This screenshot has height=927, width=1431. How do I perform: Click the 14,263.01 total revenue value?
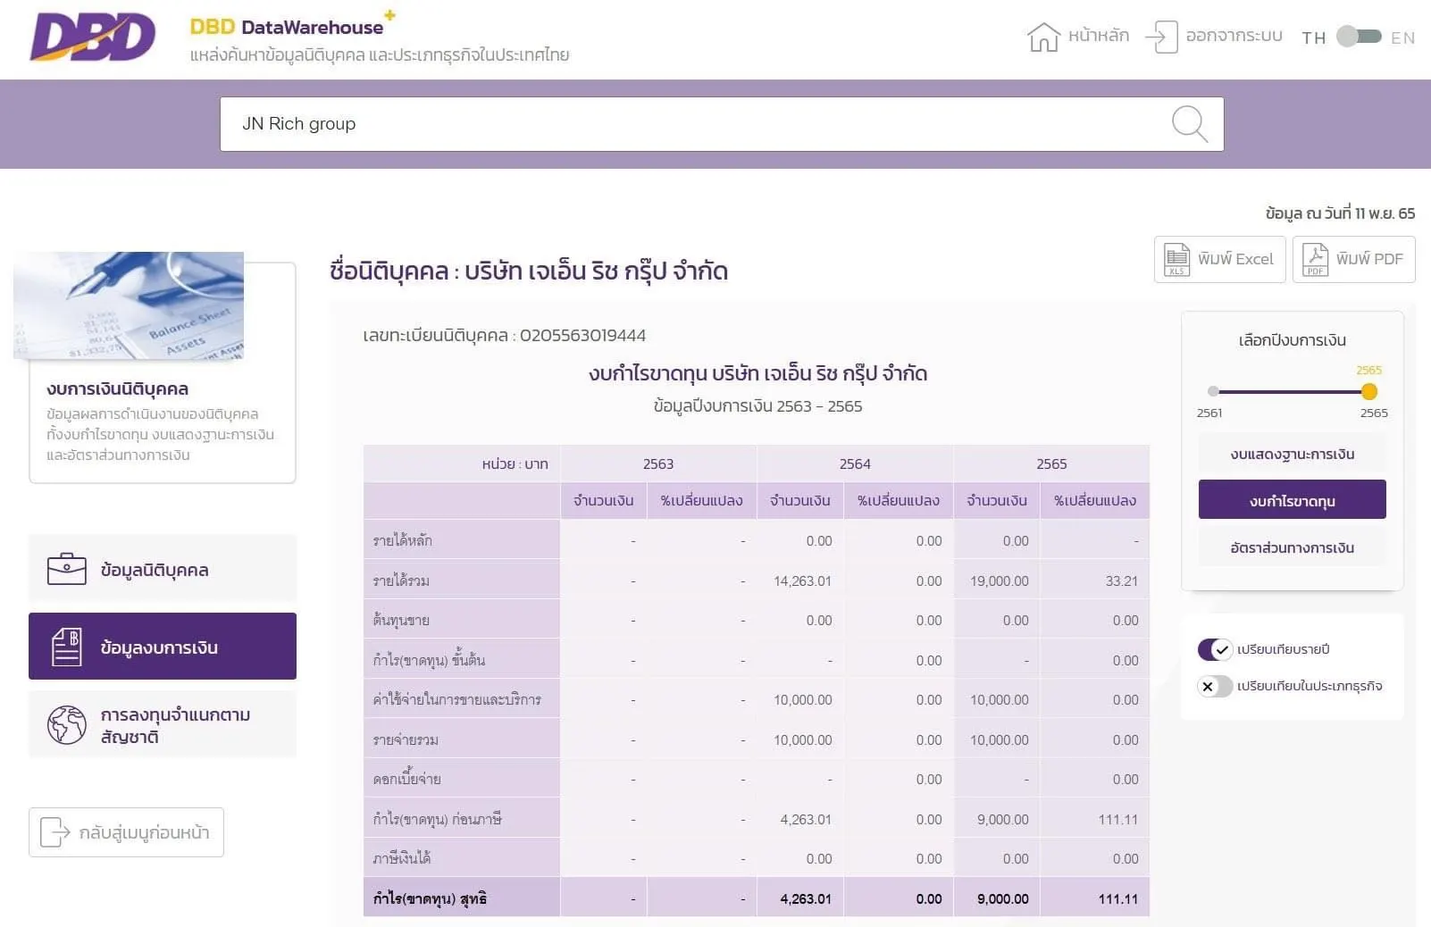[x=802, y=580]
